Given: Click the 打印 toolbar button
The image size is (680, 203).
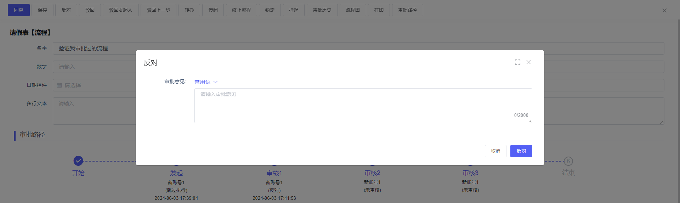Looking at the screenshot, I should point(379,10).
